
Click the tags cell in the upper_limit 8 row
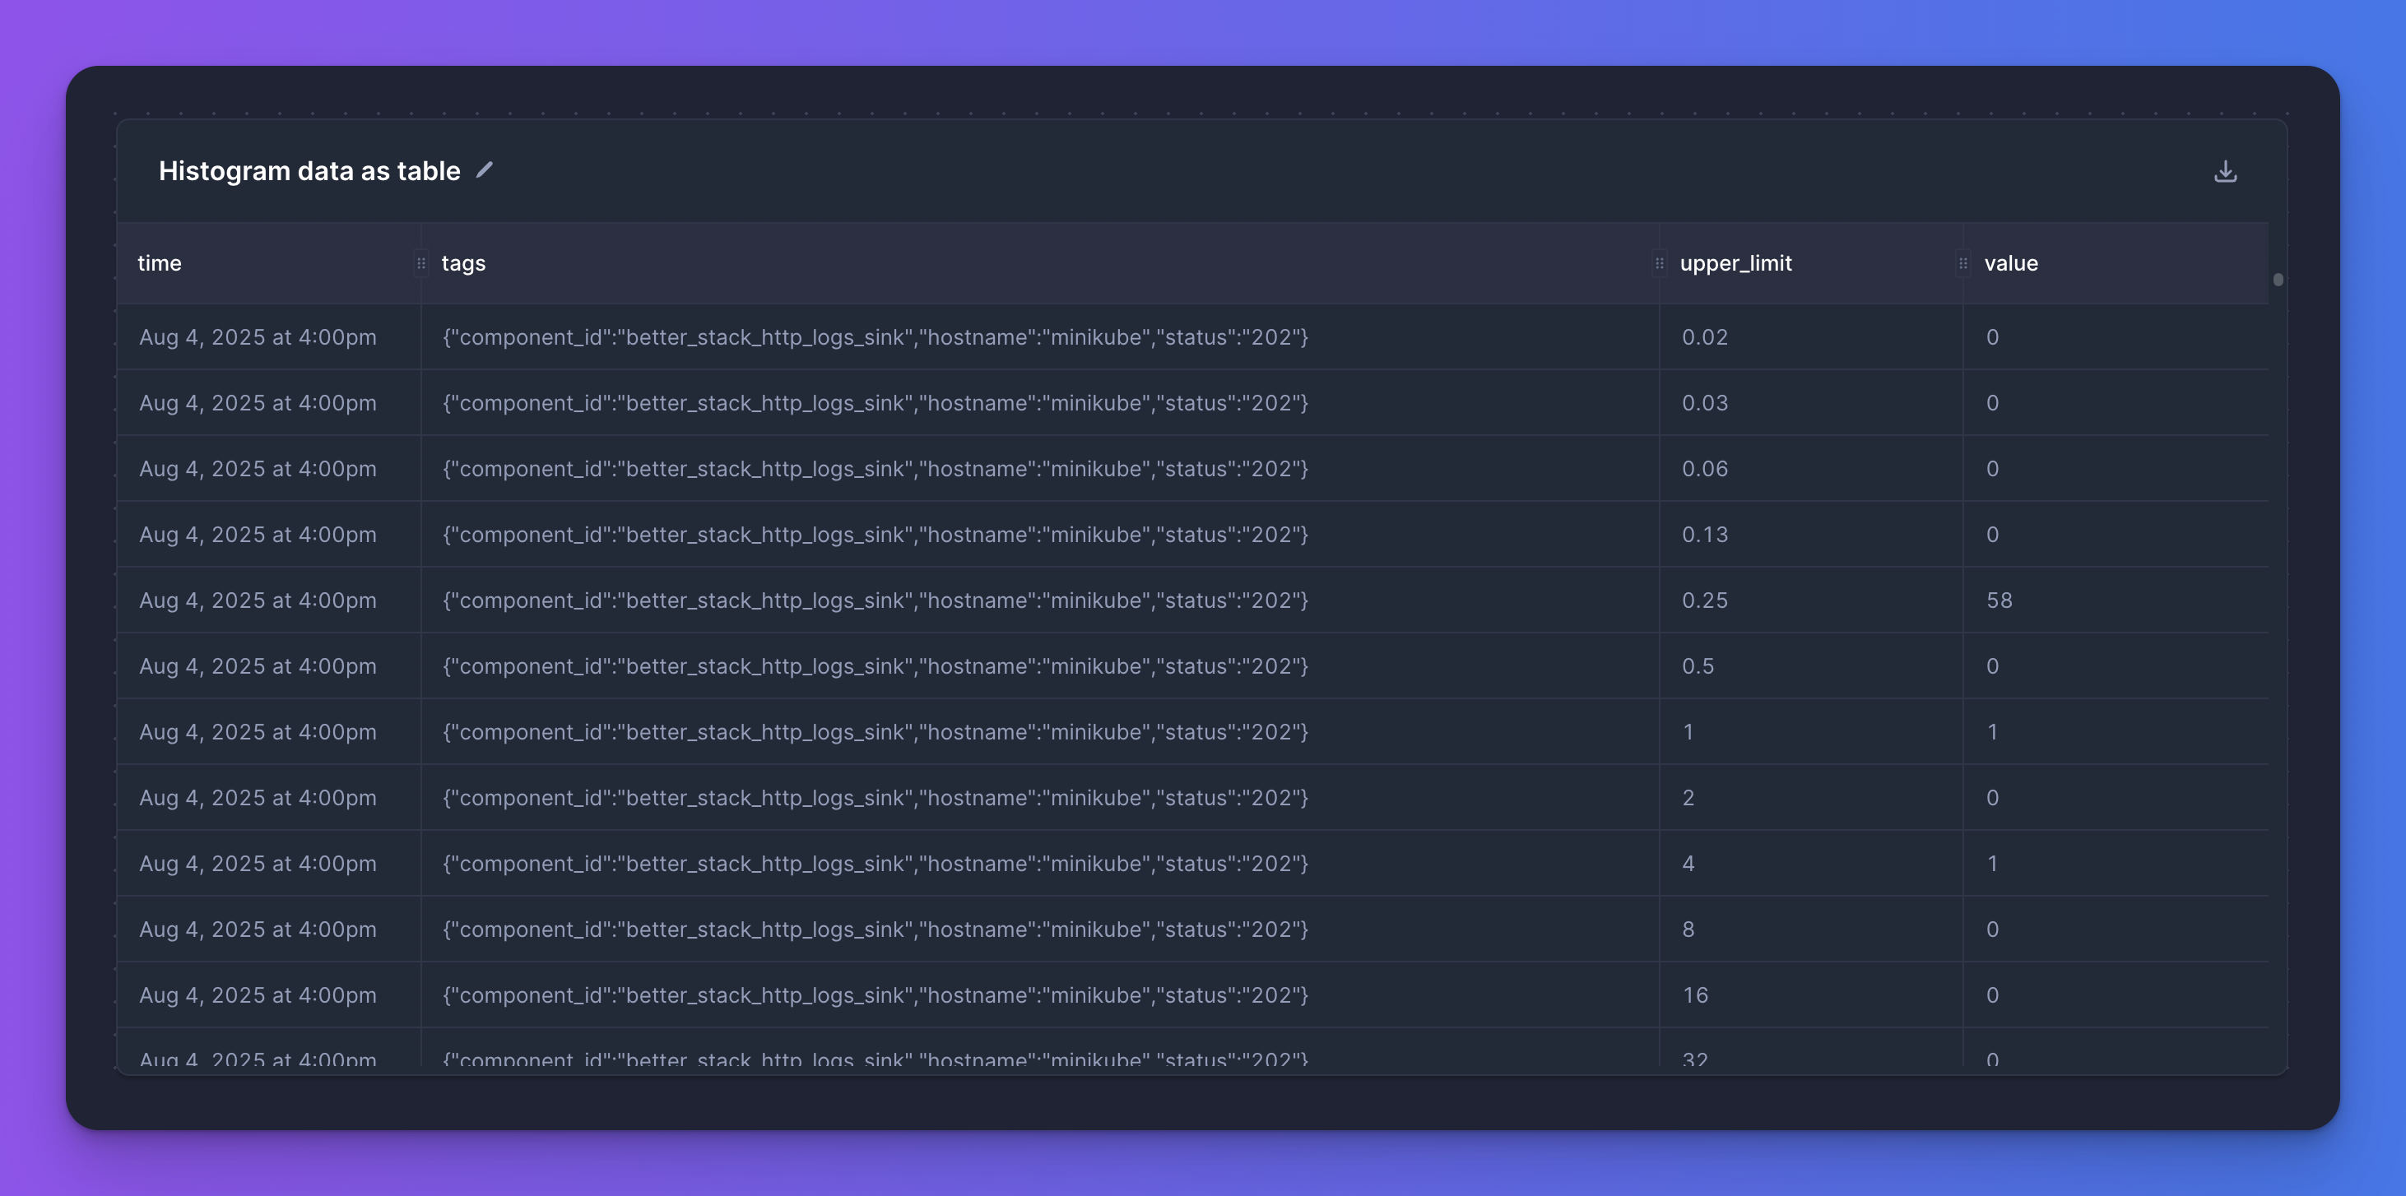click(876, 930)
